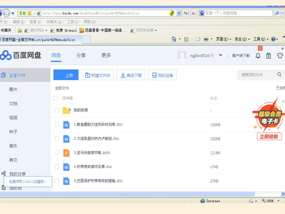285x214 pixels.
Task: Select 图片 in the left sidebar
Action: pyautogui.click(x=13, y=90)
